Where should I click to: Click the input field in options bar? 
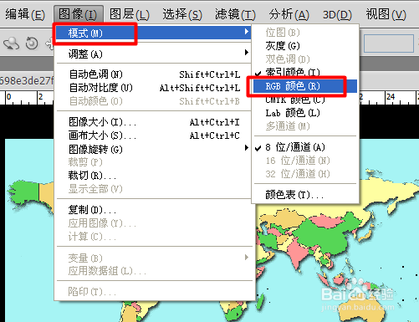(x=389, y=43)
